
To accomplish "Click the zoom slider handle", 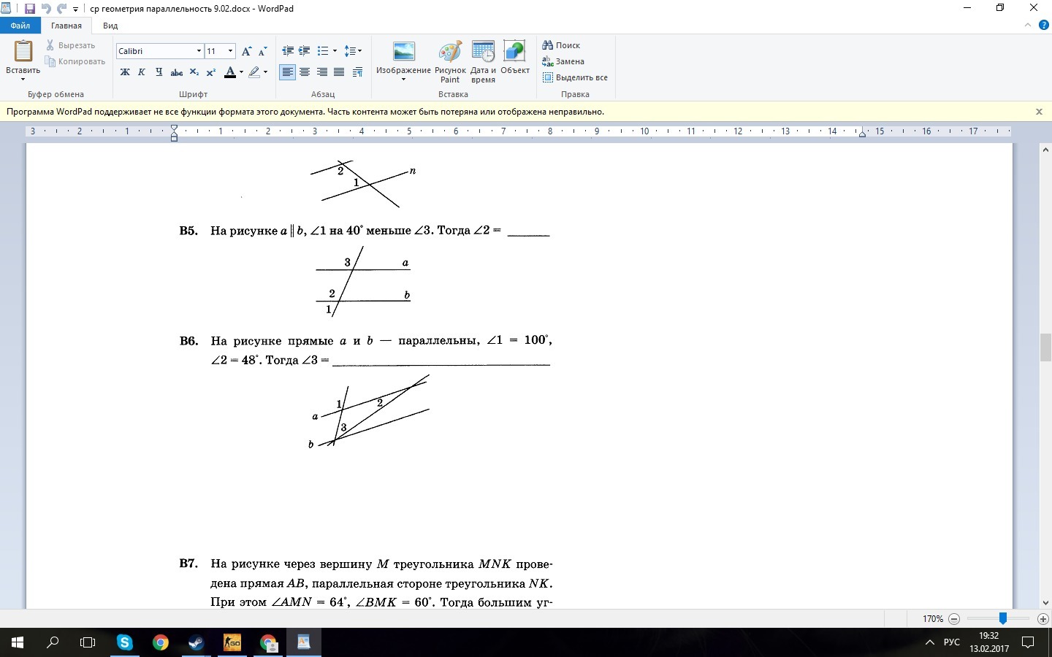I will click(x=1003, y=618).
